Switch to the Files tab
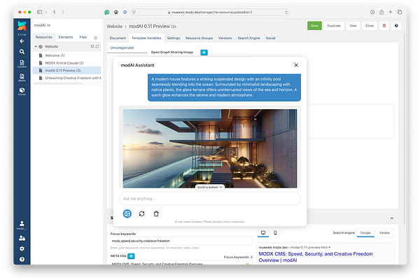The height and width of the screenshot is (280, 420). pos(83,37)
